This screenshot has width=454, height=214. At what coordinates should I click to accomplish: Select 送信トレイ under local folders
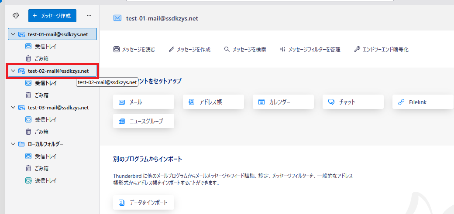click(45, 180)
